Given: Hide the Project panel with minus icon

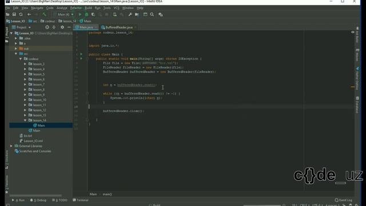Looking at the screenshot, I should tap(69, 27).
